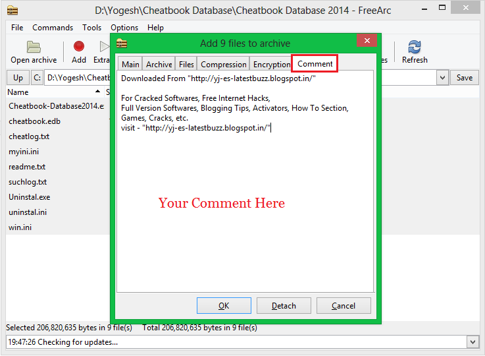485x356 pixels.
Task: Confirm with the OK button
Action: pos(224,306)
